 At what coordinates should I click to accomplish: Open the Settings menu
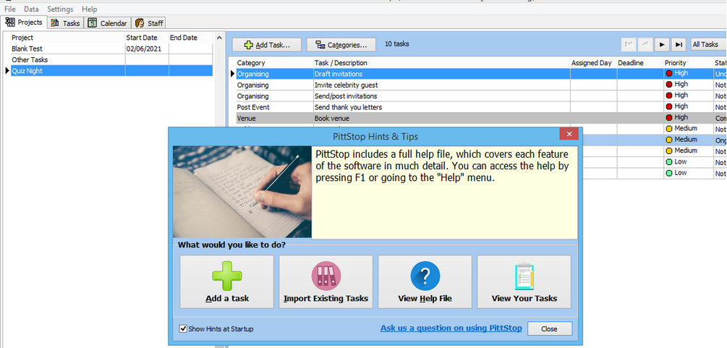60,9
